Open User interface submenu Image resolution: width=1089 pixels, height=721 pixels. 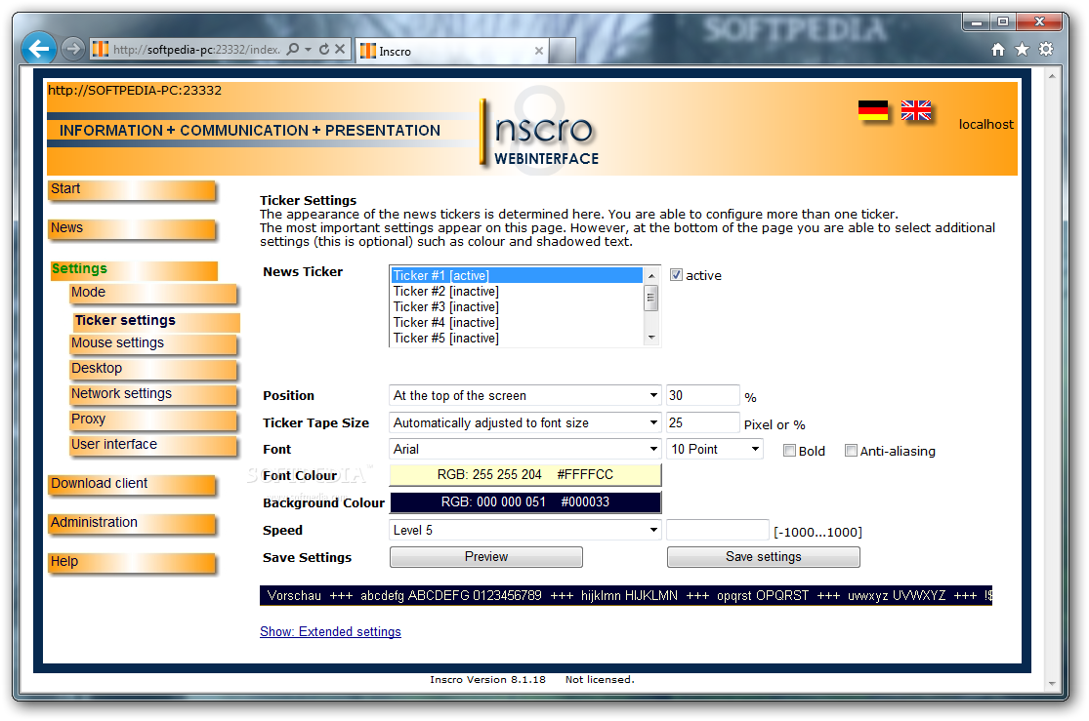click(x=152, y=446)
